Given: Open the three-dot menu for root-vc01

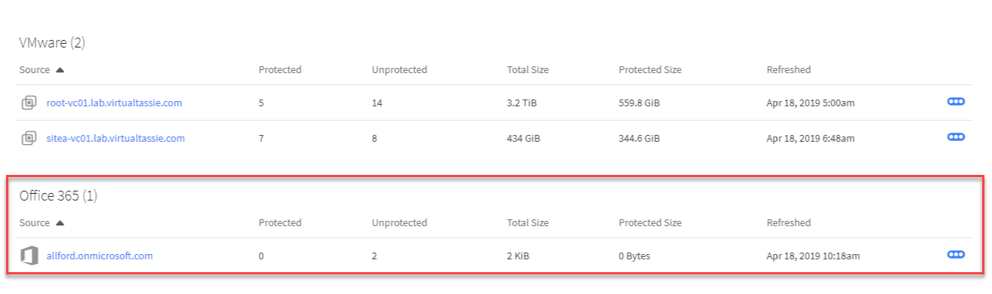Looking at the screenshot, I should click(x=956, y=102).
